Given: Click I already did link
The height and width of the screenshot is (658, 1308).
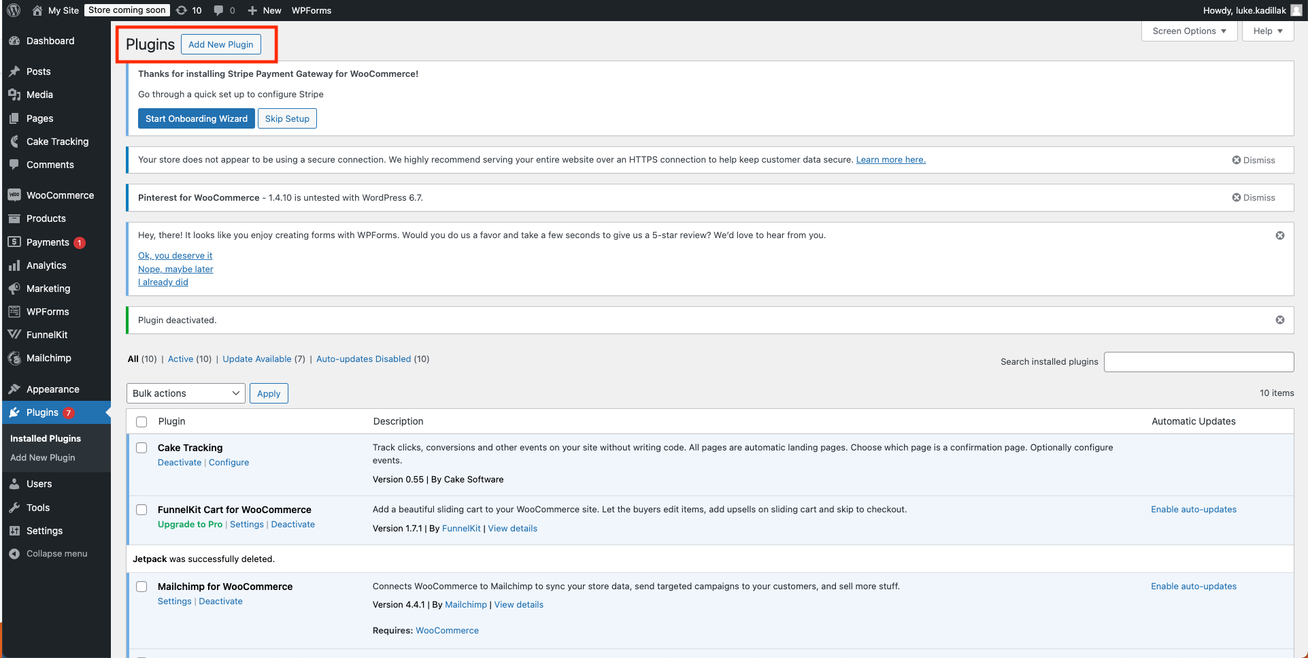Looking at the screenshot, I should [163, 282].
